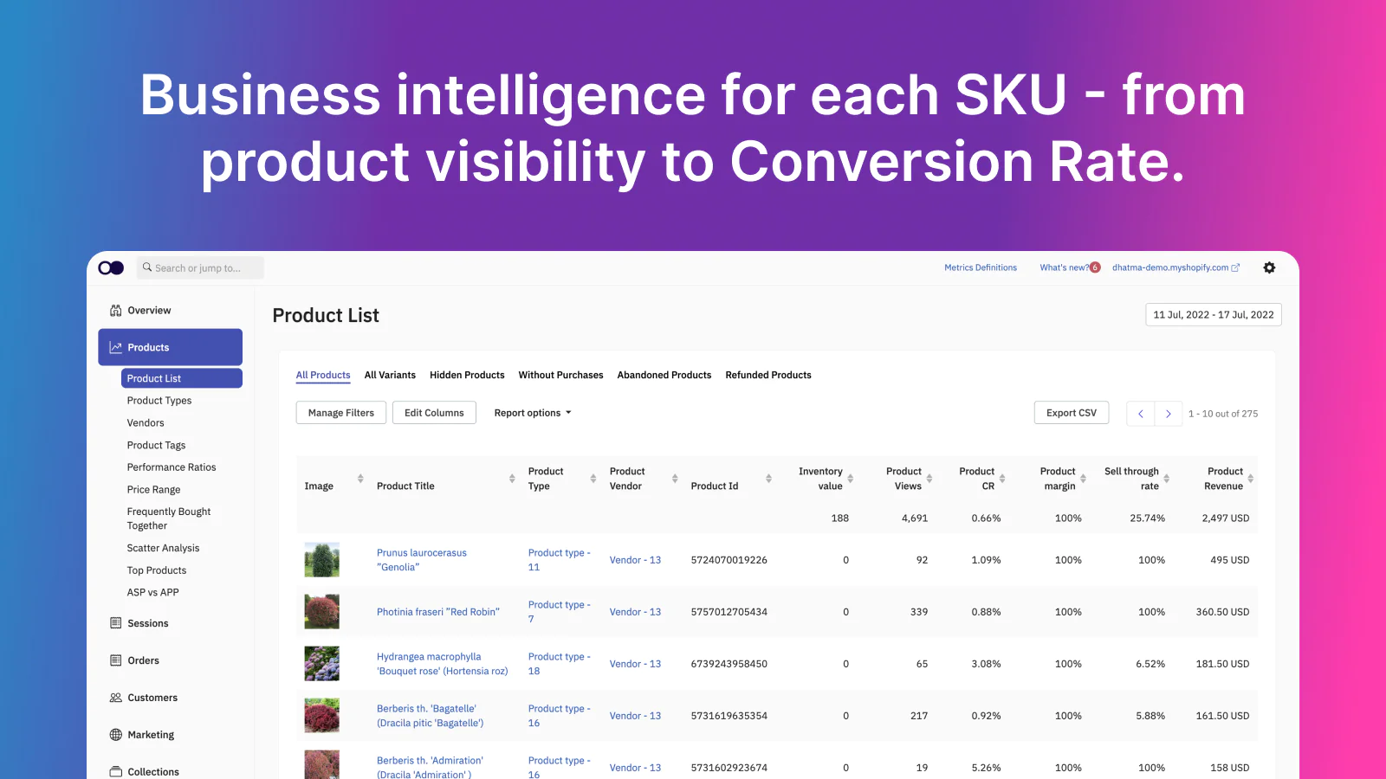Open Berberis th. 'Bagatelle' product thumbnail
The height and width of the screenshot is (779, 1386).
click(321, 716)
